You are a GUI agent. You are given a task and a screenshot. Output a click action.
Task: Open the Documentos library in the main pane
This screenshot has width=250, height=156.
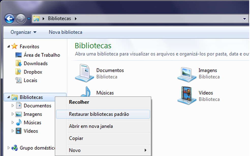coord(110,70)
